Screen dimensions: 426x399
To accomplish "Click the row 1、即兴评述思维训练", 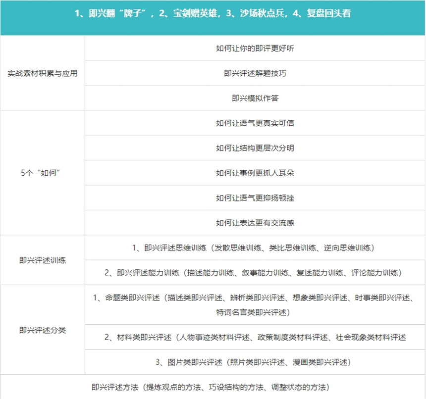I will pos(255,248).
